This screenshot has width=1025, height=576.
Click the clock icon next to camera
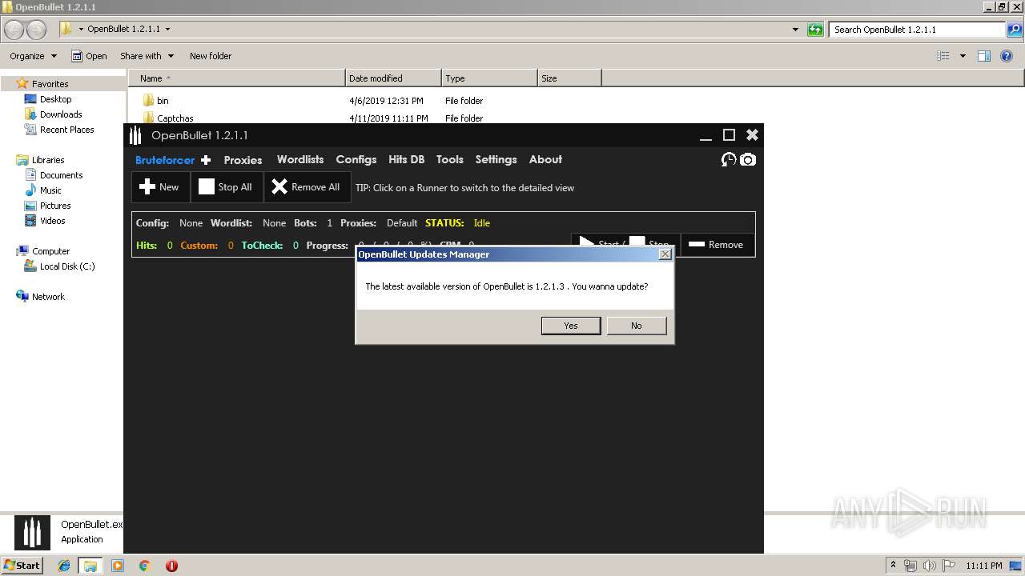click(729, 160)
